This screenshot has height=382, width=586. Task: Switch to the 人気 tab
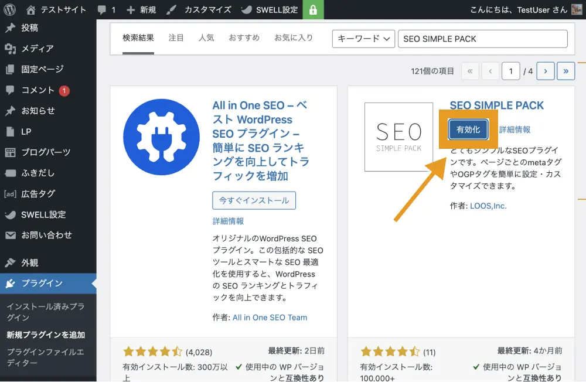click(x=206, y=38)
